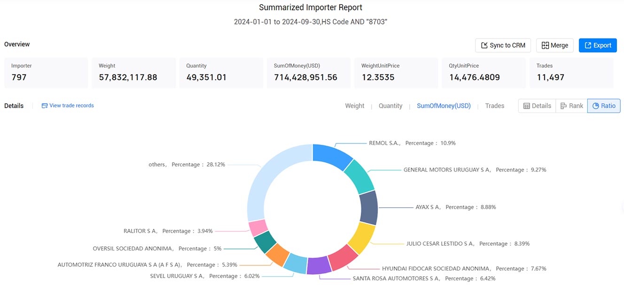Click the GENERAL MOTORS URUGUAY S A label
The width and height of the screenshot is (624, 287).
475,170
